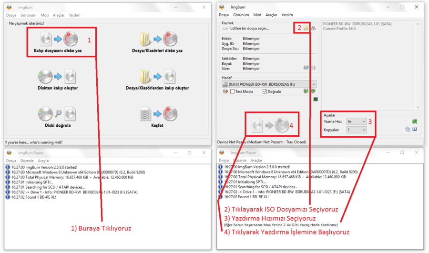Viewport: 429px width, 253px height.
Task: Open Yardım menu in the main ImgBurn window
Action: click(74, 15)
